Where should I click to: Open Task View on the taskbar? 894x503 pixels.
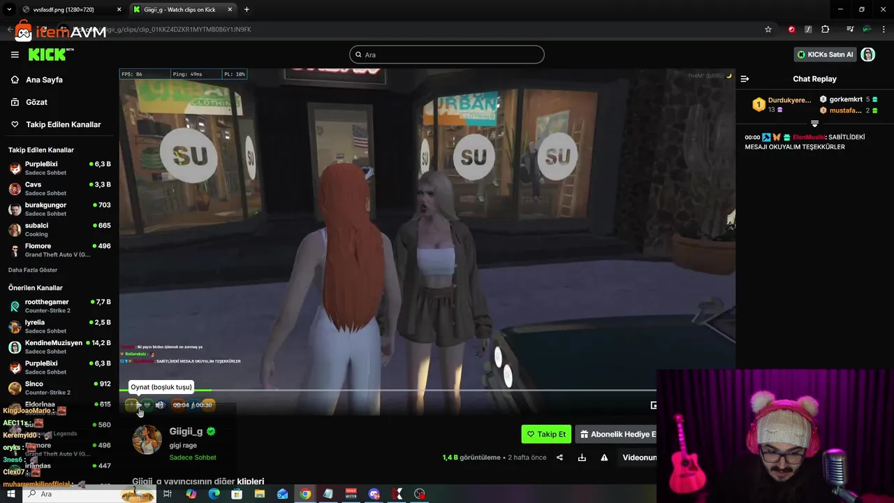click(168, 494)
